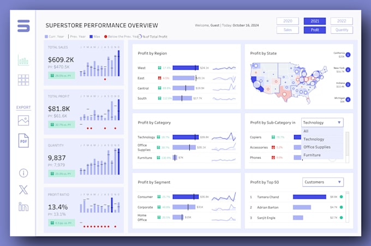Screen dimensions: 371x246
Task: Click the Consumer segment sparkline
Action: coord(224,196)
